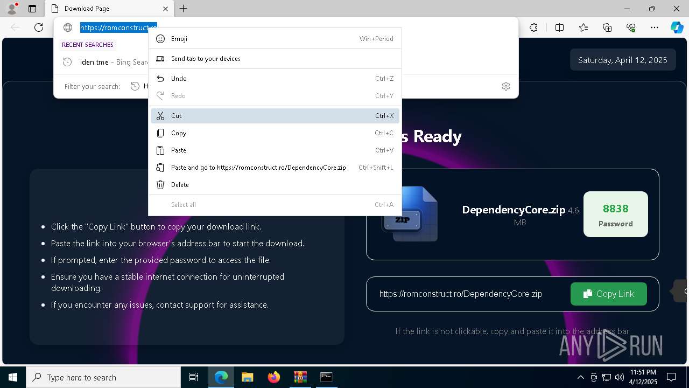
Task: Open the terminal window from taskbar
Action: coord(326,377)
